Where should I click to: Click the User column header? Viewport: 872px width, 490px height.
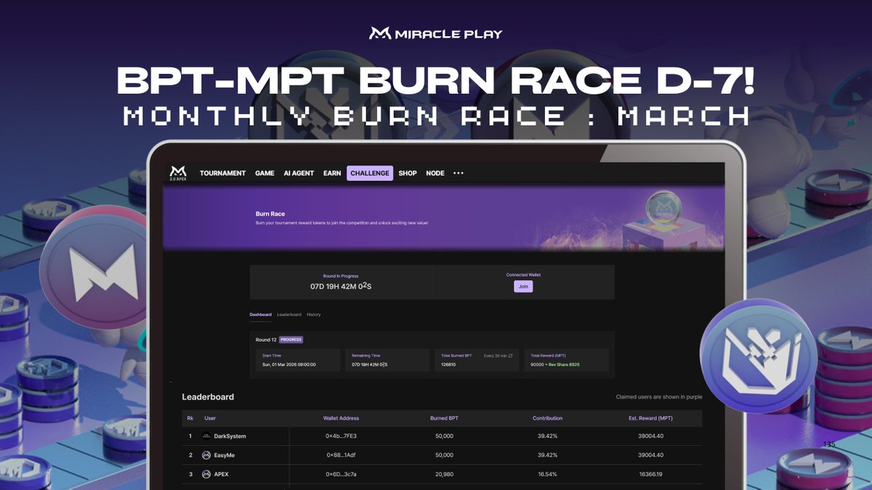tap(210, 418)
